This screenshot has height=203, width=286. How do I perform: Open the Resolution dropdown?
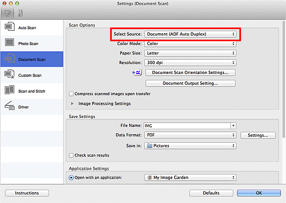(190, 62)
